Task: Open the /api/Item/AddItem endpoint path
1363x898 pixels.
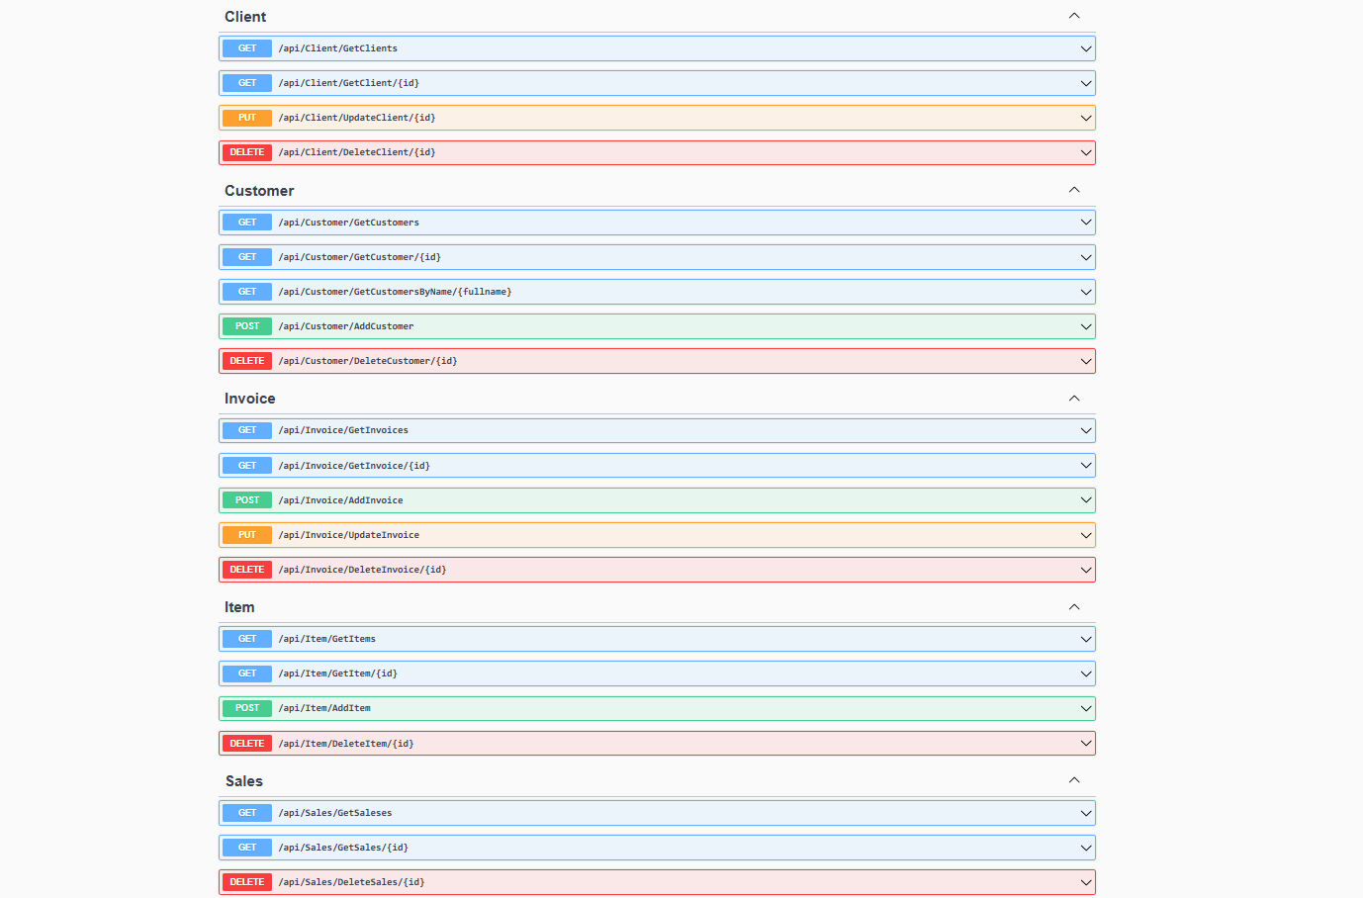Action: click(324, 708)
